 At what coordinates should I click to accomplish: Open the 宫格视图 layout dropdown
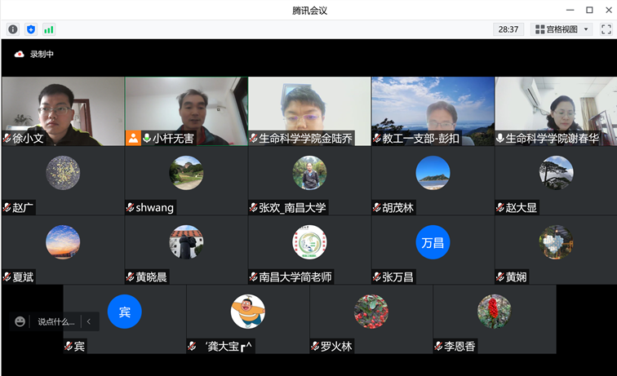click(562, 29)
